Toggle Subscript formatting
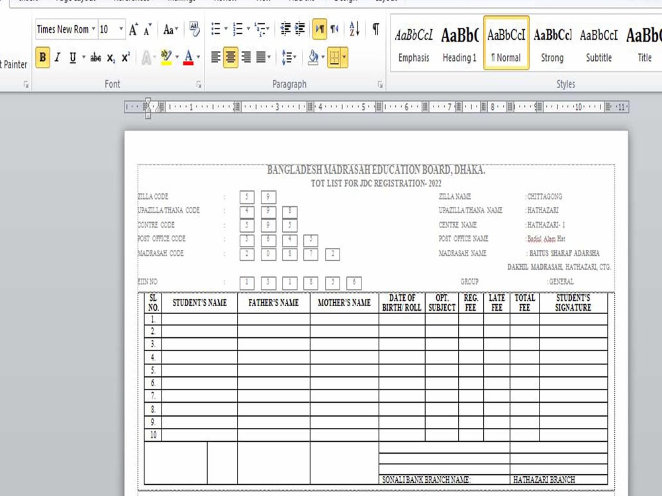This screenshot has height=496, width=662. (x=111, y=58)
